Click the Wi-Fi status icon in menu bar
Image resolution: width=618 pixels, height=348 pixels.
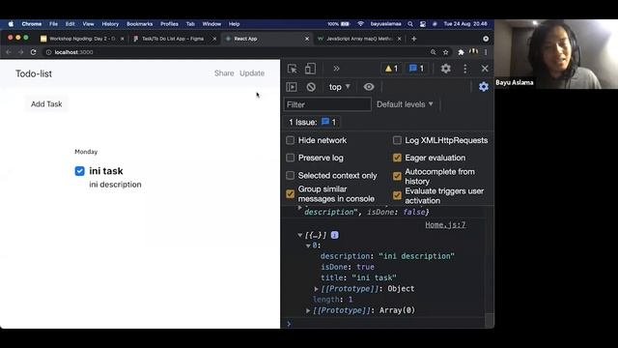[x=360, y=24]
